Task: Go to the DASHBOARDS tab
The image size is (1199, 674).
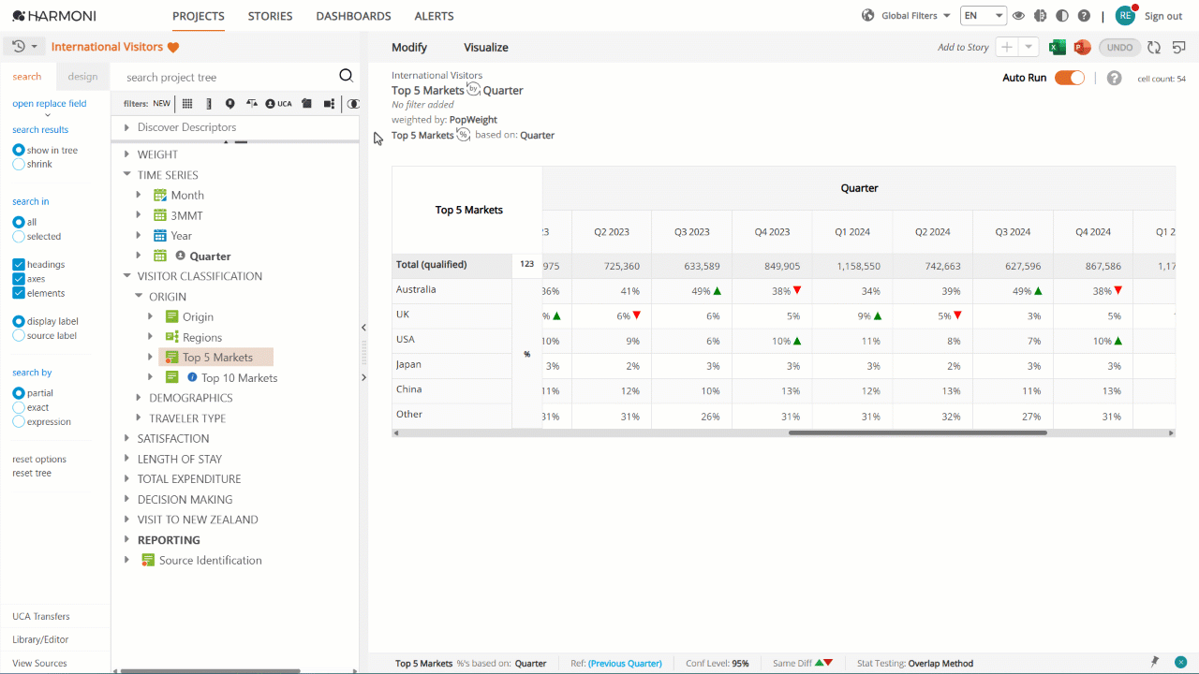Action: tap(353, 16)
